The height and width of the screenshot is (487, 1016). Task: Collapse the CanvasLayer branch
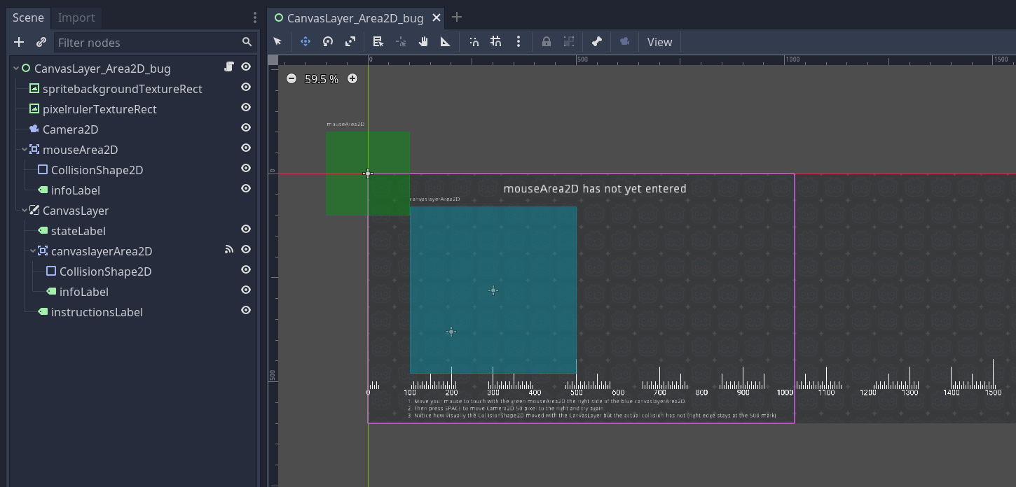pyautogui.click(x=23, y=210)
